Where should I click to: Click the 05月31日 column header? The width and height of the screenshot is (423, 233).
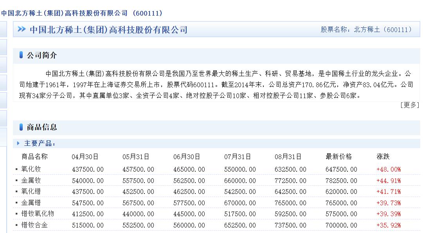click(136, 156)
